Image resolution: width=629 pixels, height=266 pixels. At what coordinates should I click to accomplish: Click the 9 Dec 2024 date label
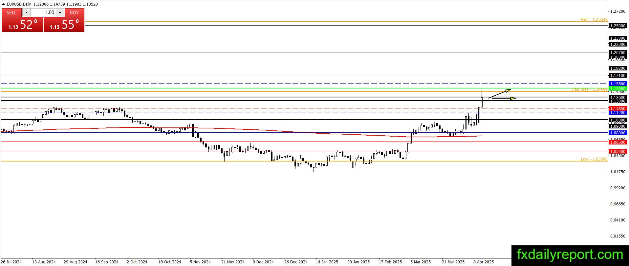(263, 262)
